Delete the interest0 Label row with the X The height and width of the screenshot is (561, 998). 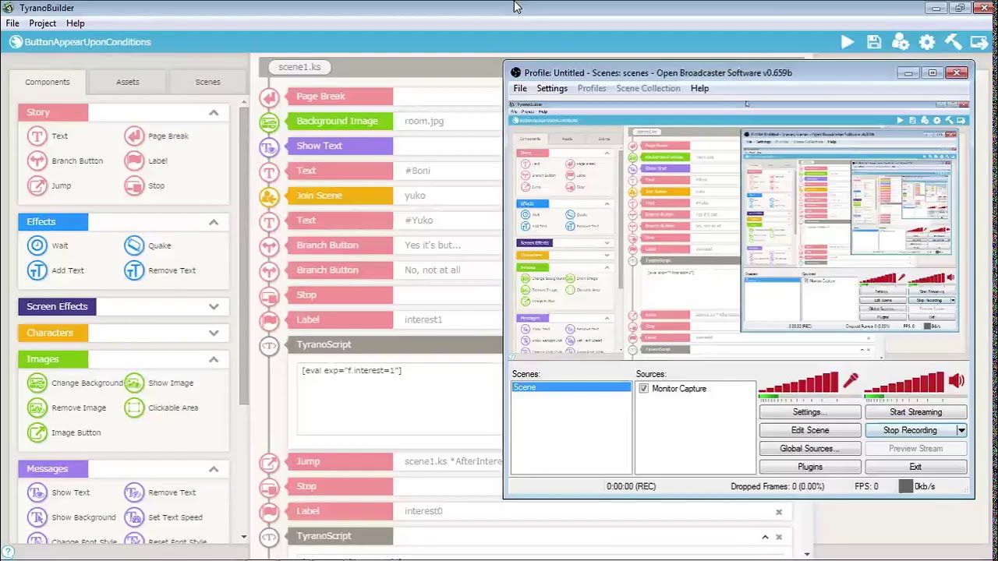778,512
